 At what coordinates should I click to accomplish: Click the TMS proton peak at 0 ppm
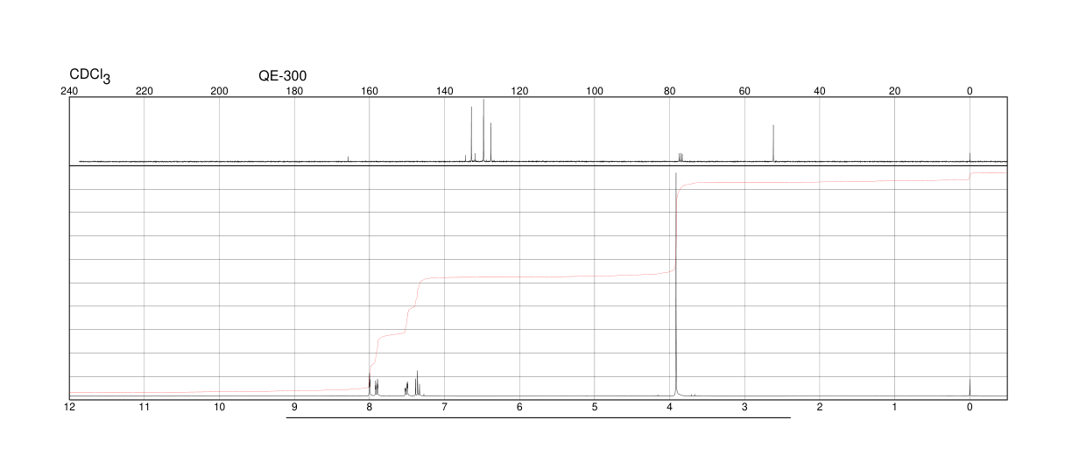[x=970, y=388]
